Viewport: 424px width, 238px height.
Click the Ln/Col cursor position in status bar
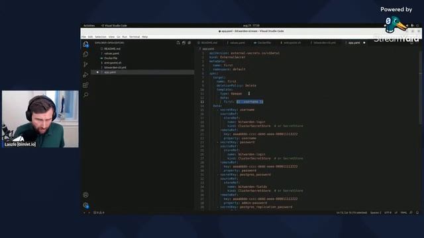tap(352, 213)
